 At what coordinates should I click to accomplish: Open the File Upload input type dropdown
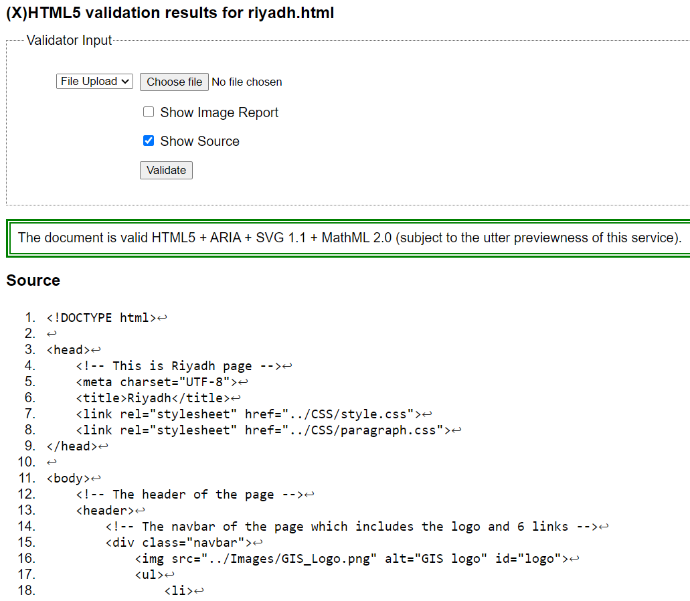94,82
